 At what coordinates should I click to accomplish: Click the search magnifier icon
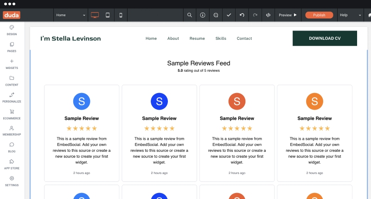click(190, 15)
